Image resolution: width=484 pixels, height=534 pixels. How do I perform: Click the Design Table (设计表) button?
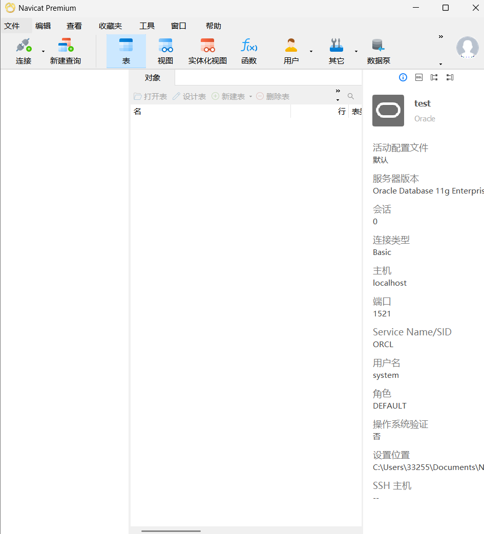click(189, 96)
